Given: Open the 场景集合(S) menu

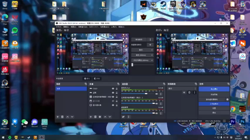Looking at the screenshot, I should click(x=105, y=27).
